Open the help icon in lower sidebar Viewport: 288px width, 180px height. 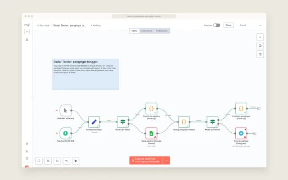click(x=27, y=158)
